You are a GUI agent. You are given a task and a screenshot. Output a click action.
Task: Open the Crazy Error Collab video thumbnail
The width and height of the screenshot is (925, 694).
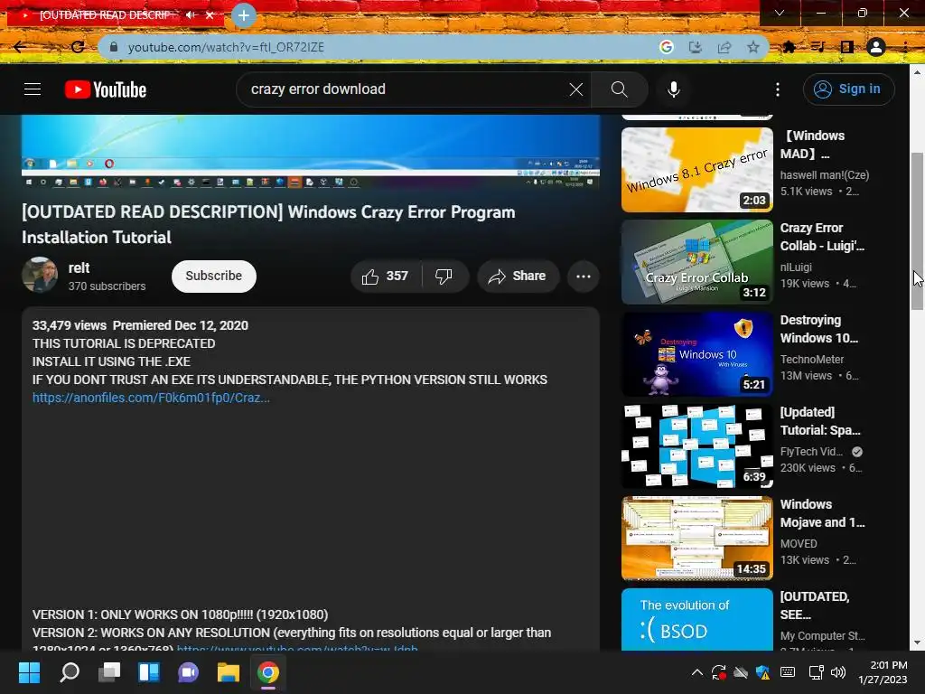[x=696, y=261]
